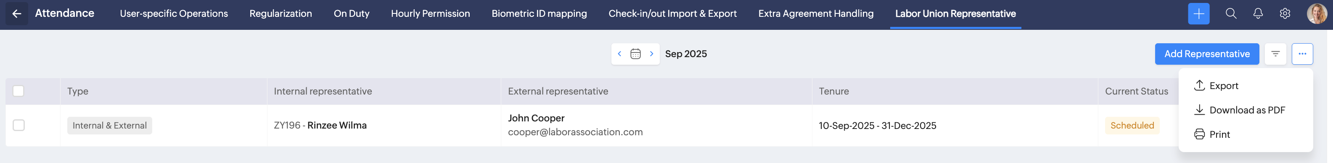Go back using the arrow icon
Screen dimensions: 1333x163
click(16, 14)
